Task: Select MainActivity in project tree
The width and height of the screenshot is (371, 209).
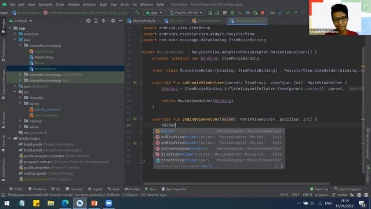Action: 44,57
